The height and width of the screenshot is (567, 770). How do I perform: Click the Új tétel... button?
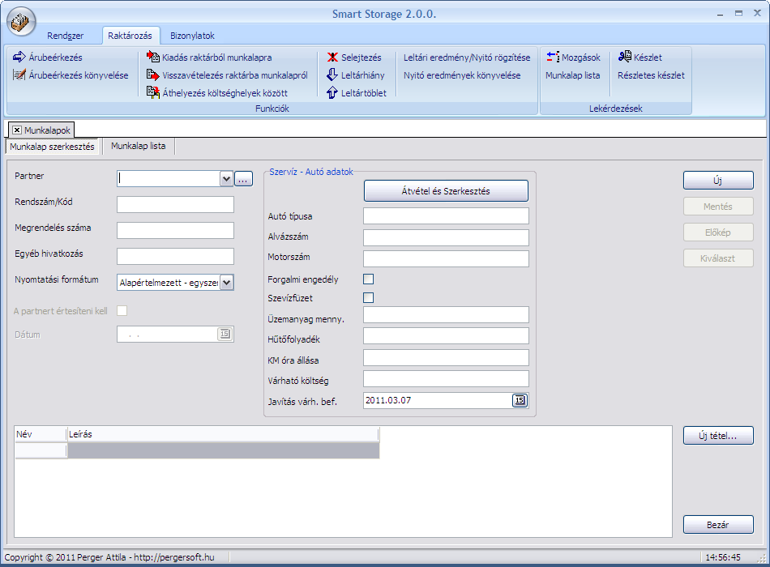(717, 436)
